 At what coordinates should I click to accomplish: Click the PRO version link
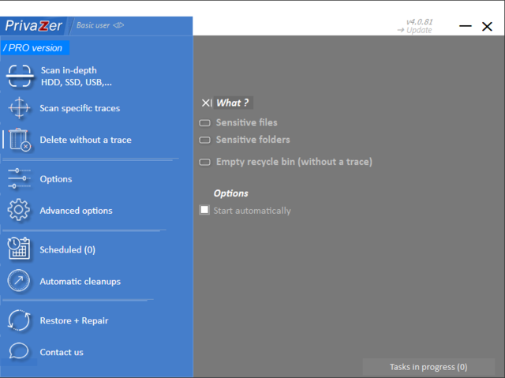35,48
